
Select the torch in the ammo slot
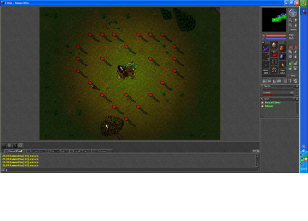tap(282, 65)
